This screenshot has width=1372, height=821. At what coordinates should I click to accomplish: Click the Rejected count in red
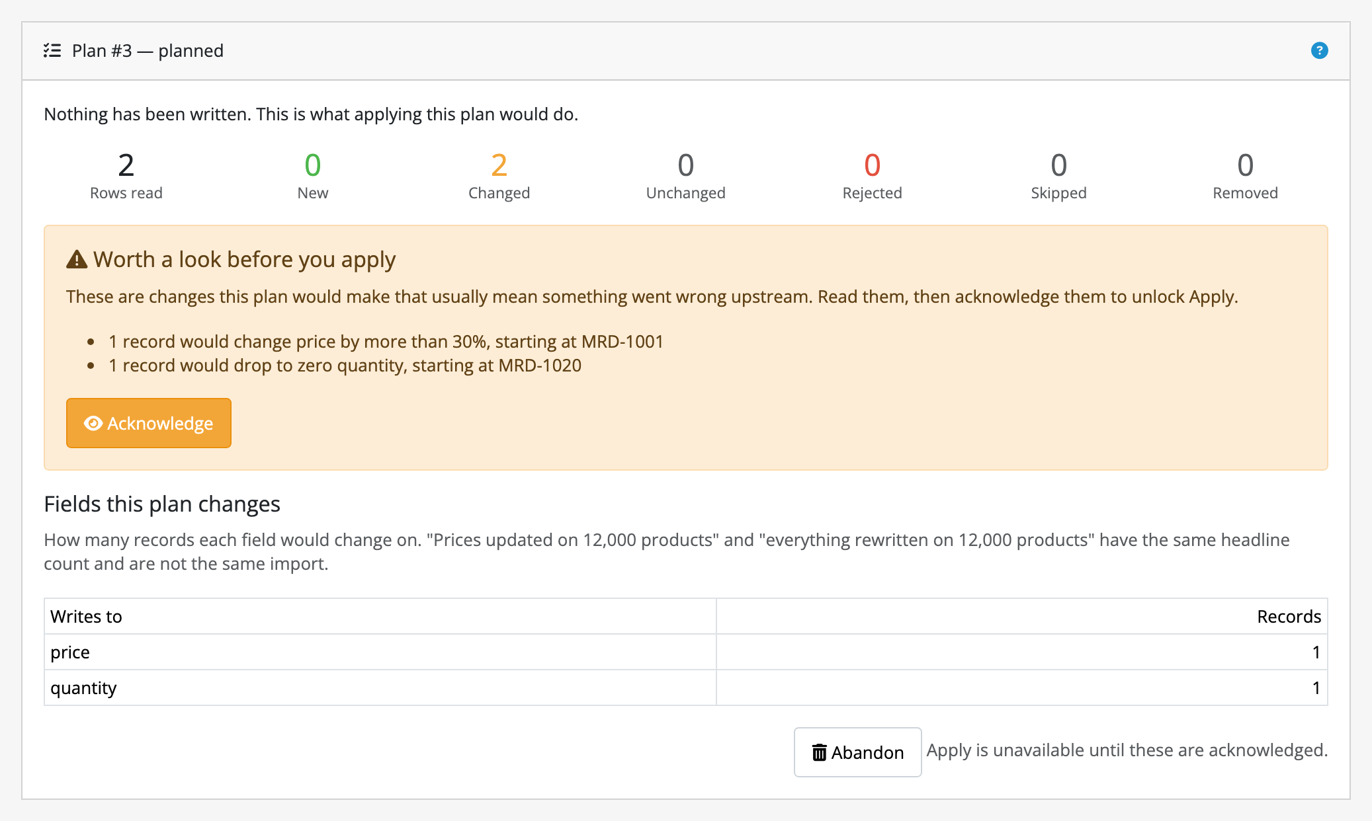(x=873, y=165)
